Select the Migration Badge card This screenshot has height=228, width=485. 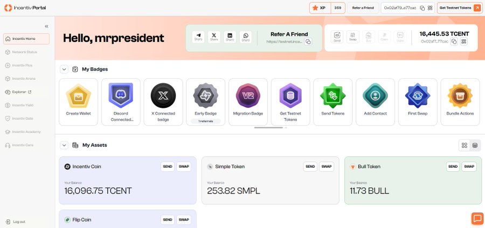248,102
